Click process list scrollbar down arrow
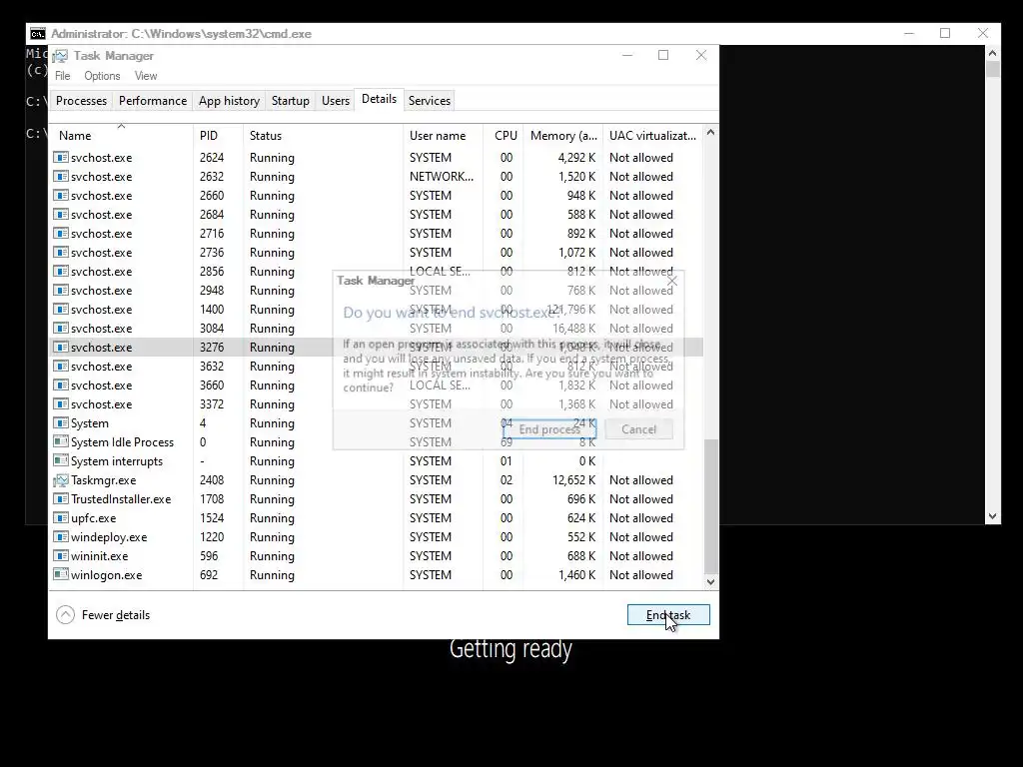The image size is (1023, 767). (x=710, y=582)
